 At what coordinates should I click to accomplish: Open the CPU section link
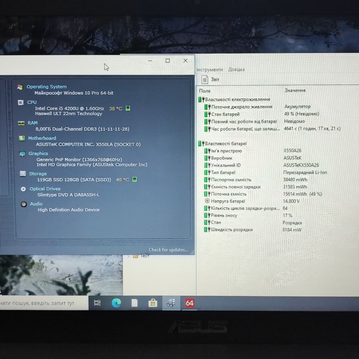32,103
